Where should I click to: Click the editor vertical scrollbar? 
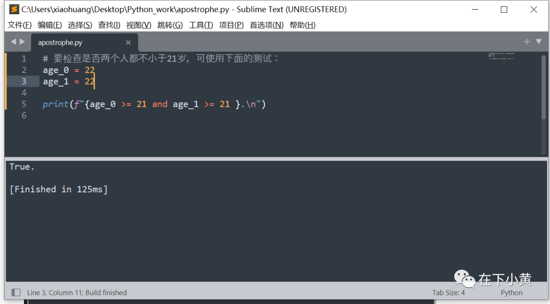pos(544,88)
